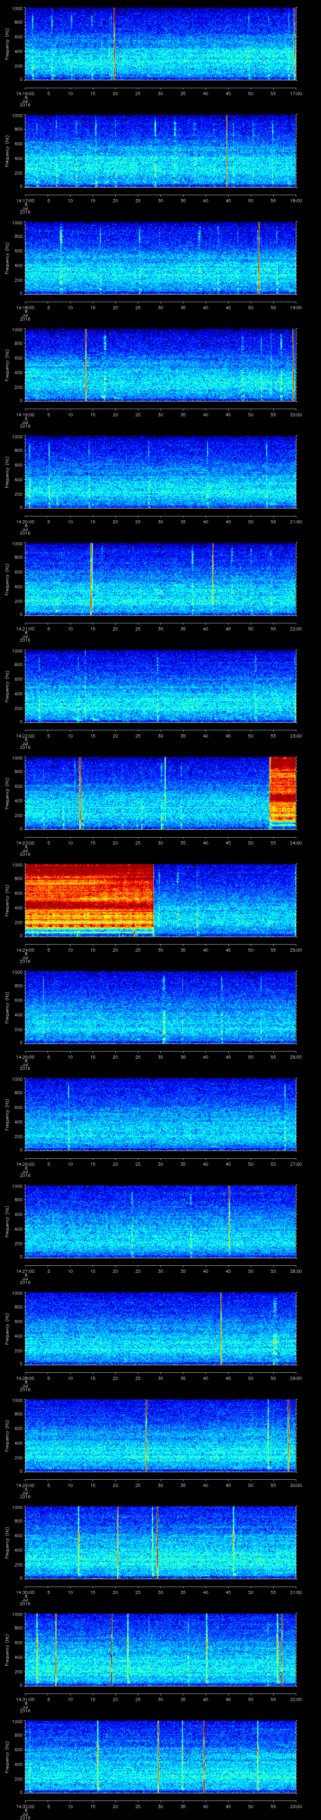Image resolution: width=321 pixels, height=1820 pixels.
Task: Open the spectrogram panel starting at 14:18:00
Action: click(161, 258)
